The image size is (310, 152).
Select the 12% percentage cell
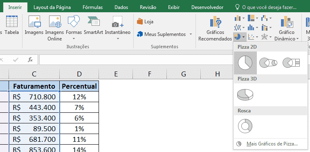79,97
